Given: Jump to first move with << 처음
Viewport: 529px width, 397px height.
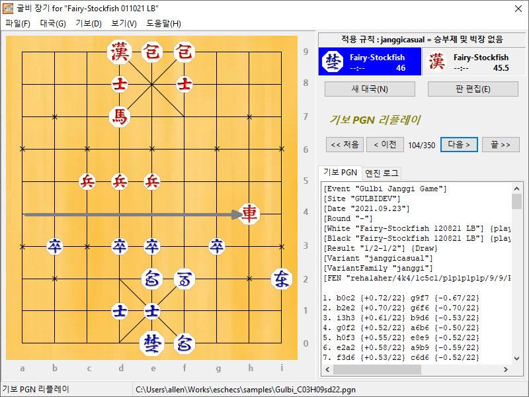Looking at the screenshot, I should [345, 144].
